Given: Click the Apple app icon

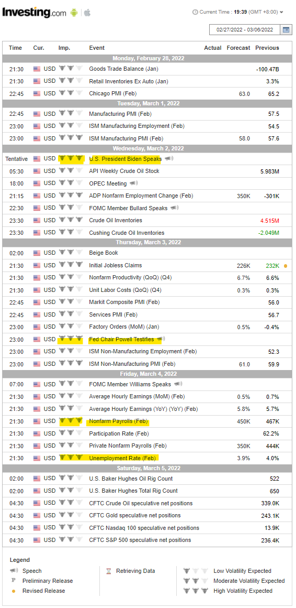Looking at the screenshot, I should (87, 13).
